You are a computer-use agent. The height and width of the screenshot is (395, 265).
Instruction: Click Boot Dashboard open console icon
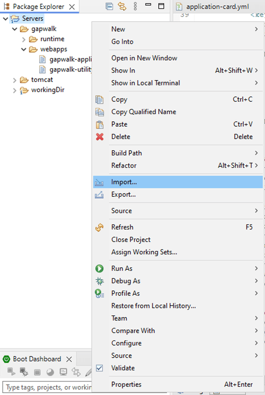pos(63,372)
